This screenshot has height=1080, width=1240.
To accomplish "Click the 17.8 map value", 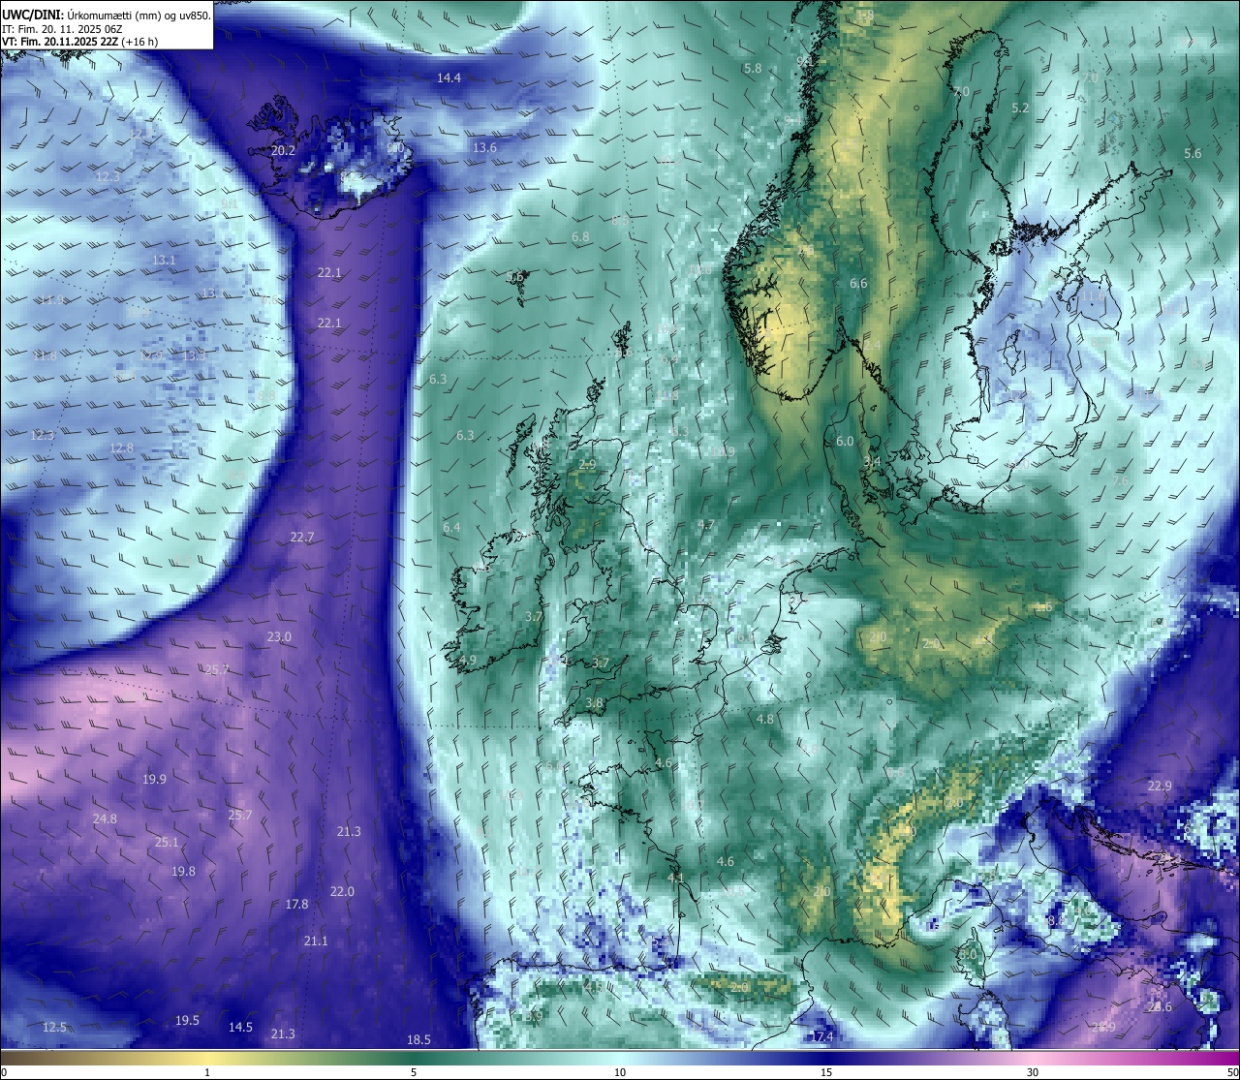I will pos(296,904).
